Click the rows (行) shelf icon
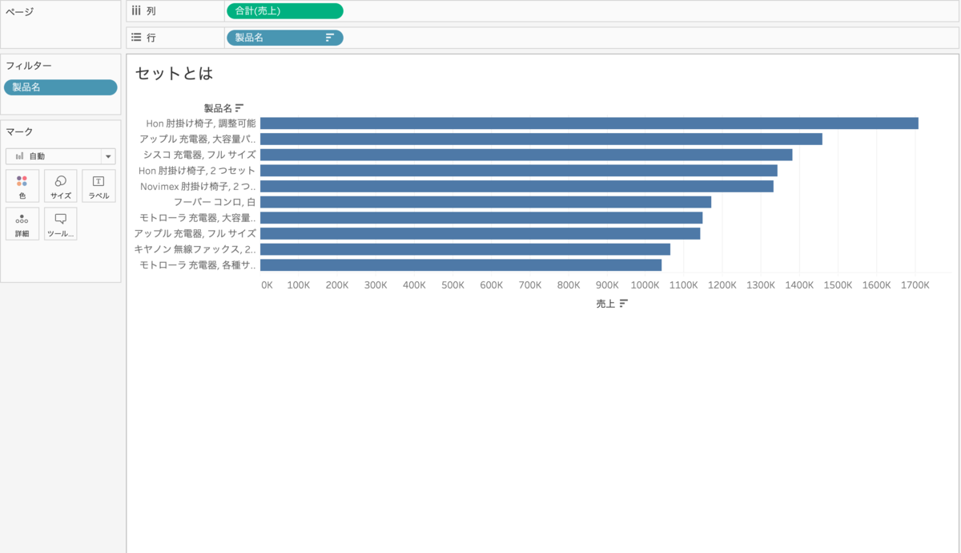 coord(136,38)
